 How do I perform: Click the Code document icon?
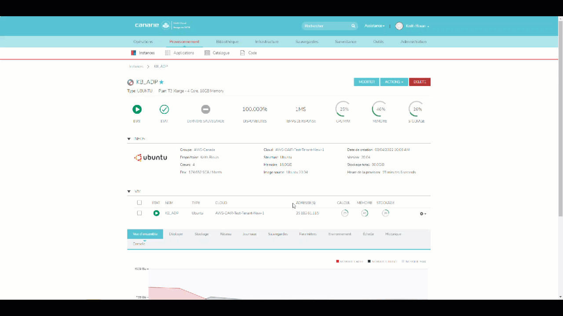pyautogui.click(x=242, y=53)
